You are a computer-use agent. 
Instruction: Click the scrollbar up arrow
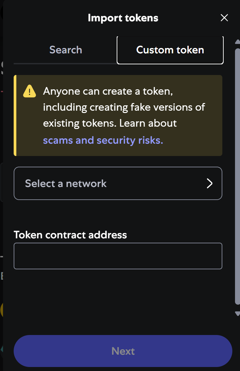(x=237, y=42)
